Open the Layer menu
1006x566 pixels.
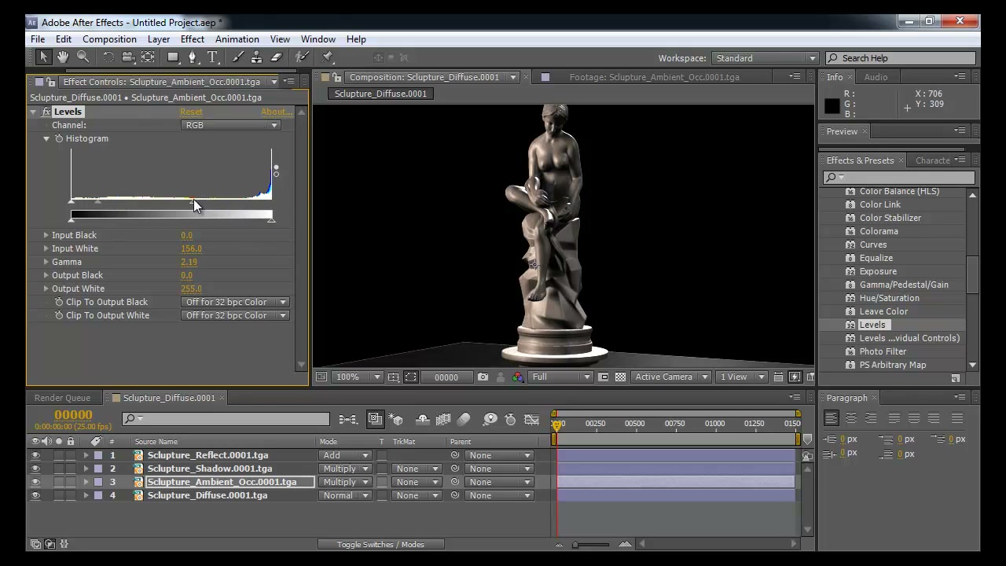click(158, 39)
